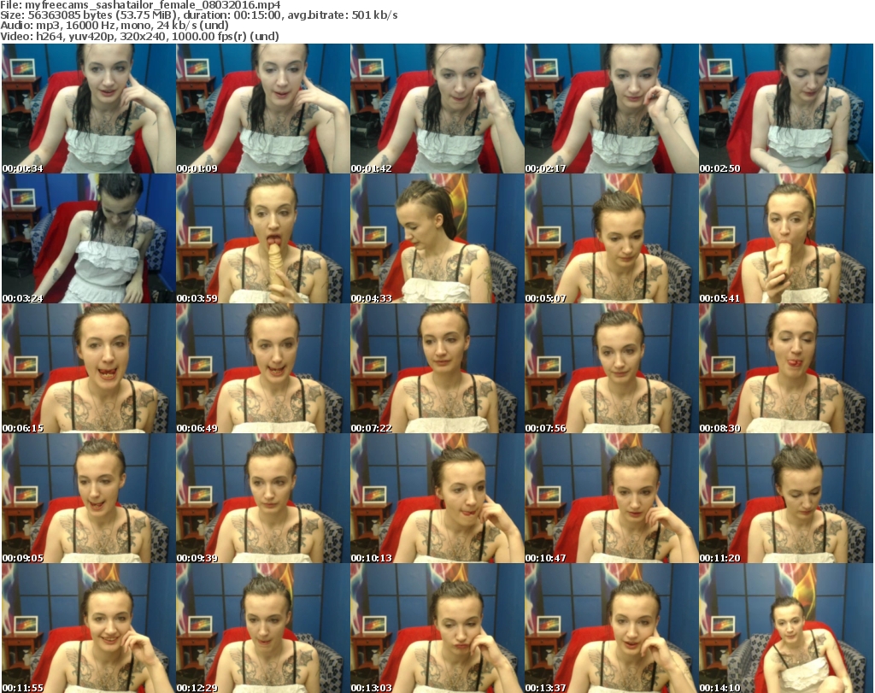Pick the frame timestamped 00:04:33

[x=437, y=239]
